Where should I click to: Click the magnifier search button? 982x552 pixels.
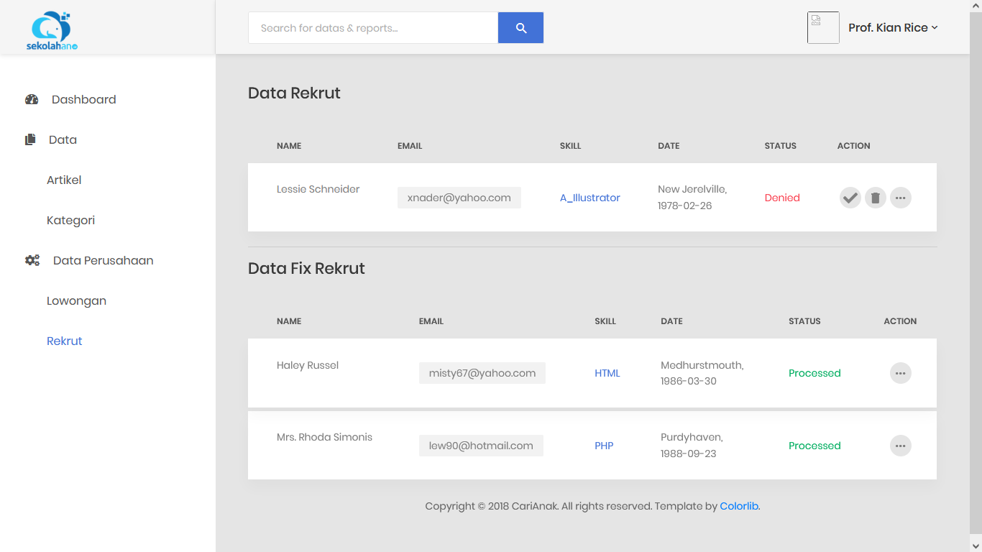(520, 28)
